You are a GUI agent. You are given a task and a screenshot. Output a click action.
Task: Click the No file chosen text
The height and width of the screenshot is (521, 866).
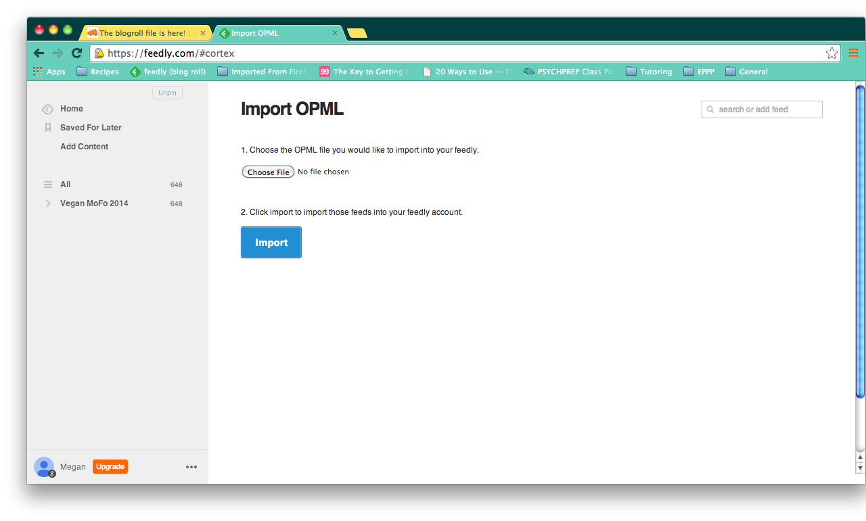[x=323, y=172]
